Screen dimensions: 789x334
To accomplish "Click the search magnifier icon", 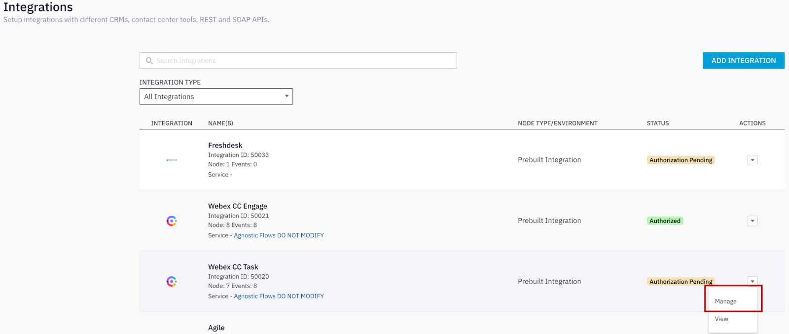I will [x=149, y=61].
